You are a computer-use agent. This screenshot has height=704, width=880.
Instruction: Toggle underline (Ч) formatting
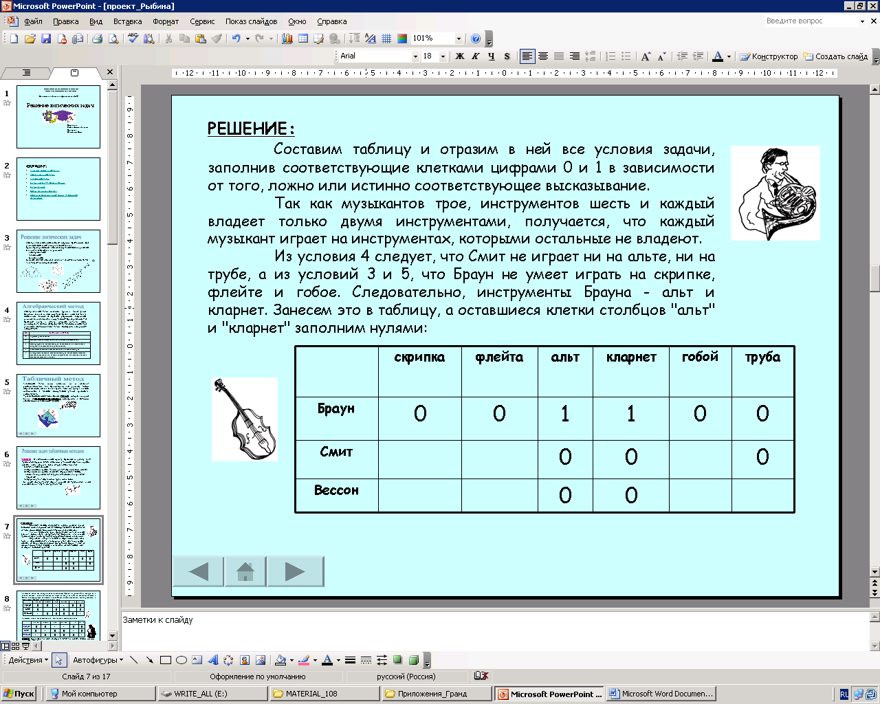[491, 56]
